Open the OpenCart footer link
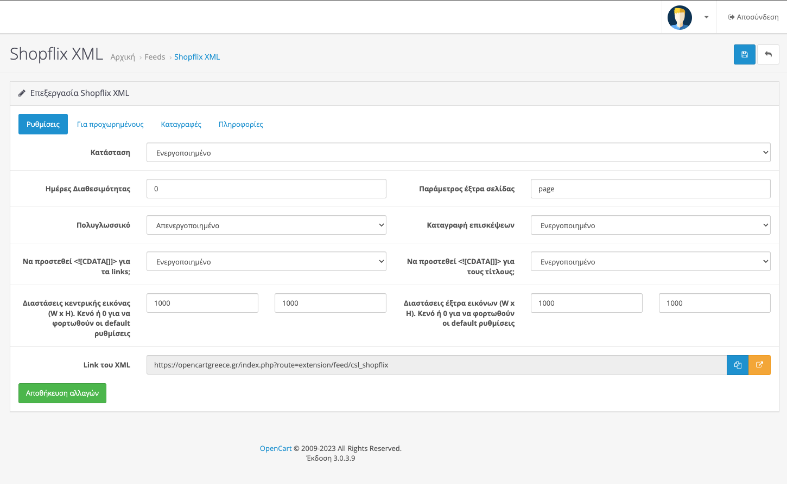 [276, 448]
